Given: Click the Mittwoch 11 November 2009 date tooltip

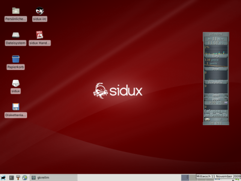Looking at the screenshot, I should (218, 176).
